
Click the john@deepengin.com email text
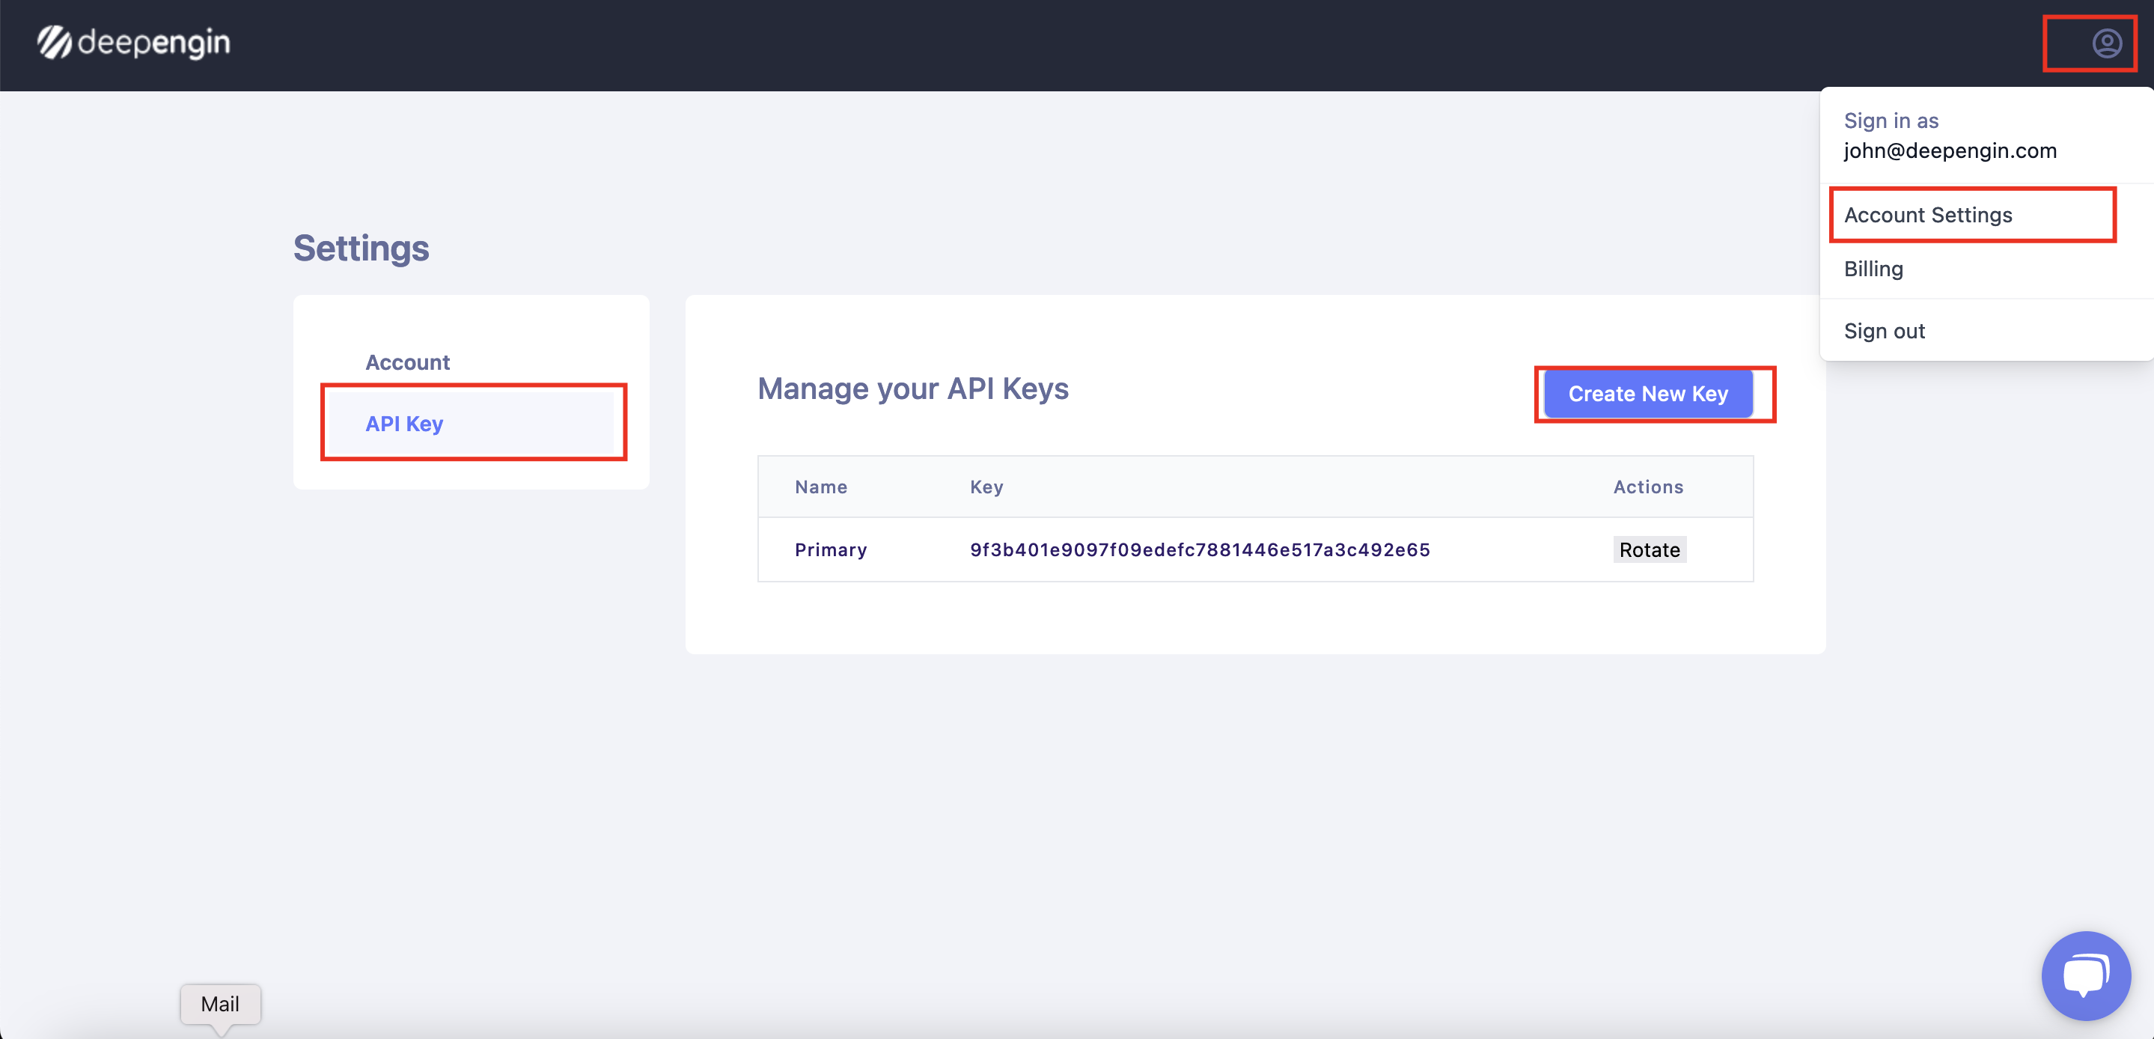[x=1949, y=150]
